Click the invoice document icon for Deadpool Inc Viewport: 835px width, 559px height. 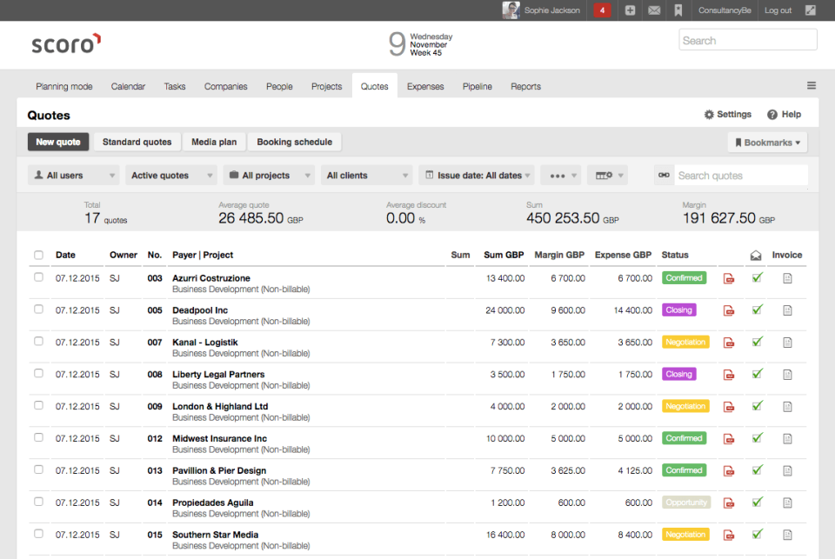tap(787, 310)
